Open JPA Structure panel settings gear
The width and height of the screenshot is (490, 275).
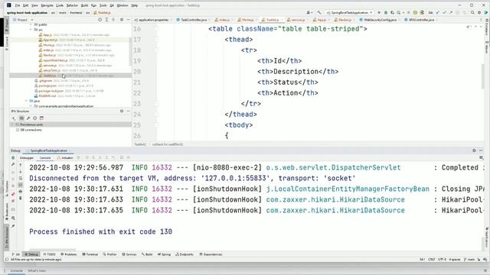pos(122,111)
